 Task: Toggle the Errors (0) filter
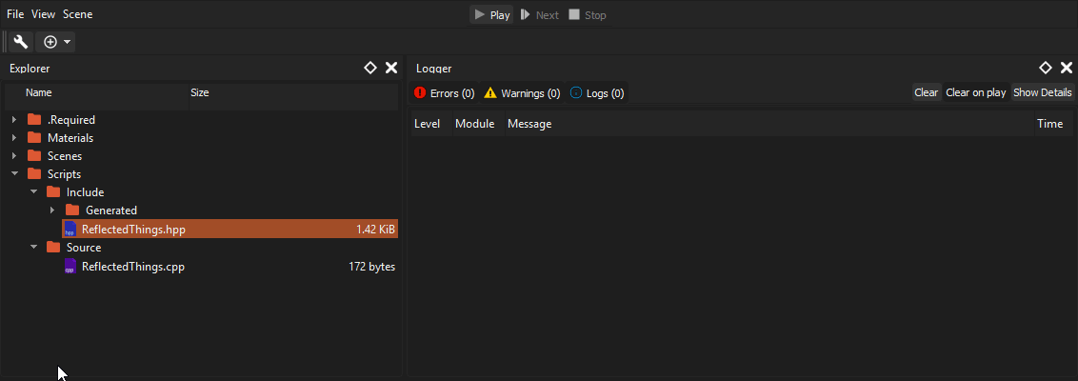pyautogui.click(x=444, y=92)
